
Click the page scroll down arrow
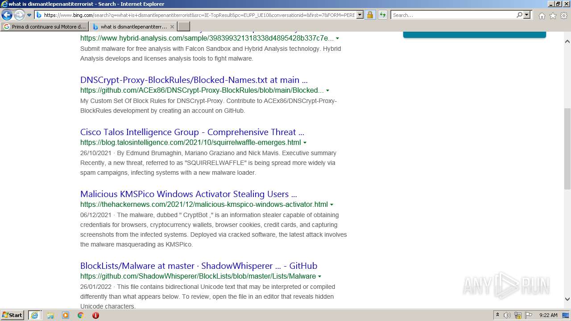(x=567, y=300)
